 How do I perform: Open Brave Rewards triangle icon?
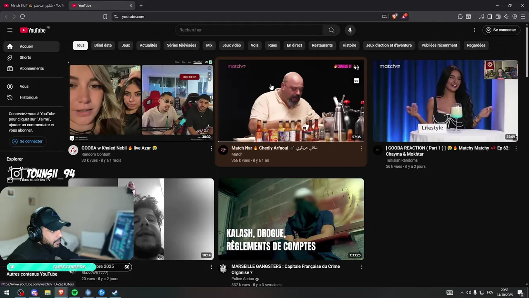(404, 17)
